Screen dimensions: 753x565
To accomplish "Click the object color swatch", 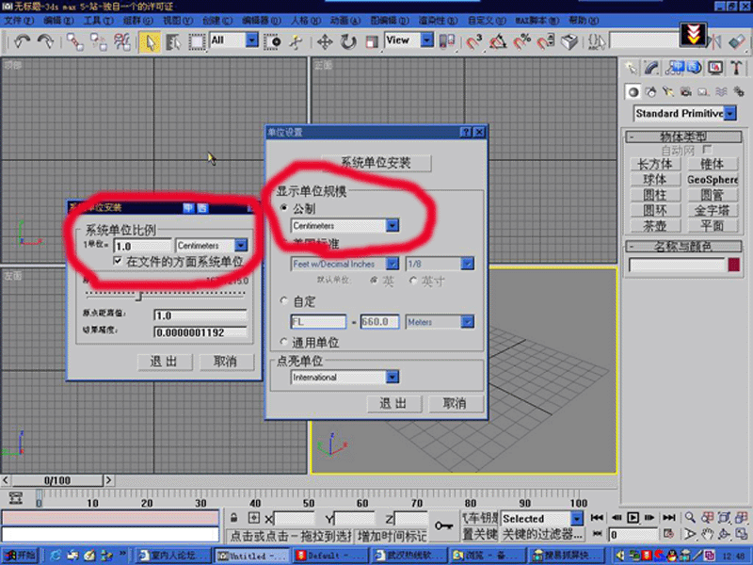I will 734,265.
